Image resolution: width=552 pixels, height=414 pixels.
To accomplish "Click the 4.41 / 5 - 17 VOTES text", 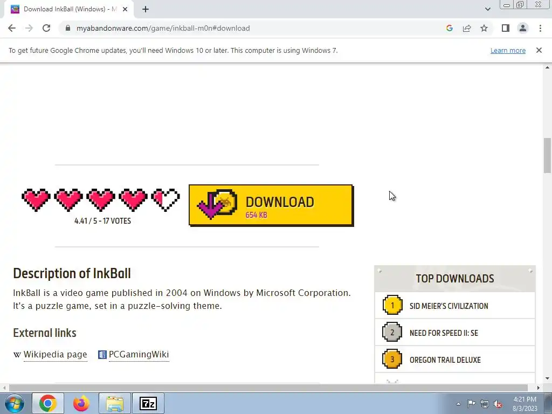I will pos(102,221).
